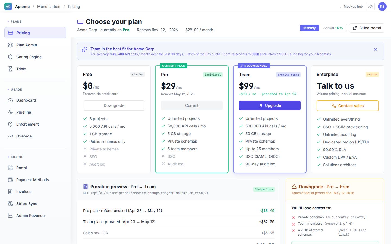Toggle the theme icon in header

(370, 7)
